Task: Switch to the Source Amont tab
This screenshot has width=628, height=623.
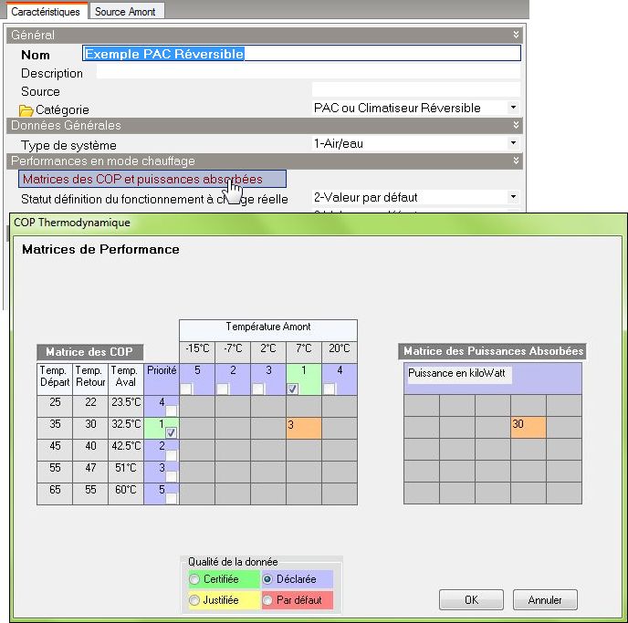Action: pyautogui.click(x=126, y=11)
